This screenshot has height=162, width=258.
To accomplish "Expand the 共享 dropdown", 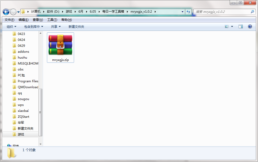I will tap(56, 26).
